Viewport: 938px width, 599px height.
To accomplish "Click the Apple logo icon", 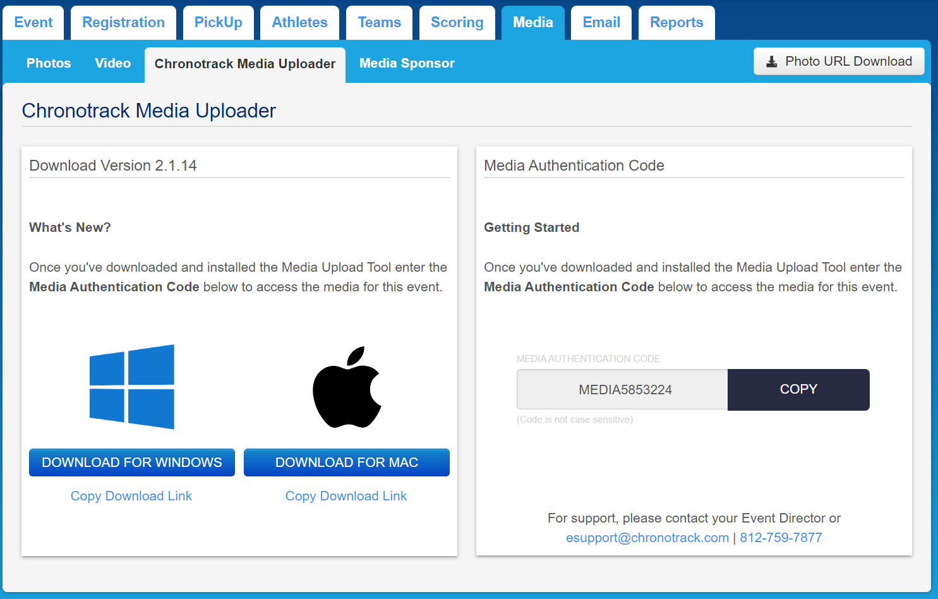I will [347, 387].
